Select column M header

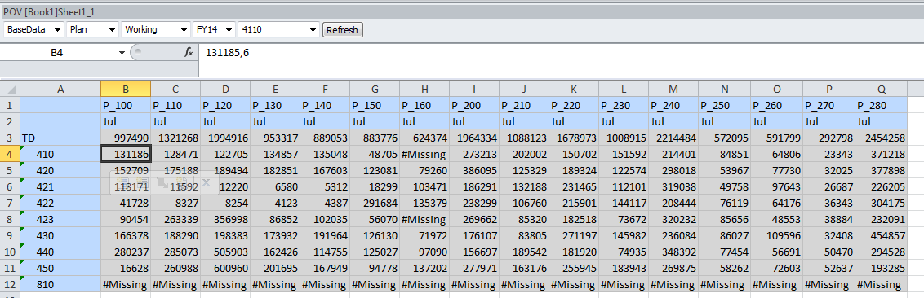673,89
